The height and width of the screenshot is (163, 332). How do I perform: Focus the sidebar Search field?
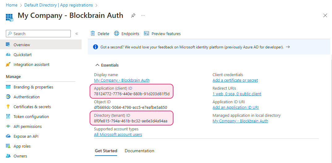coord(38,34)
